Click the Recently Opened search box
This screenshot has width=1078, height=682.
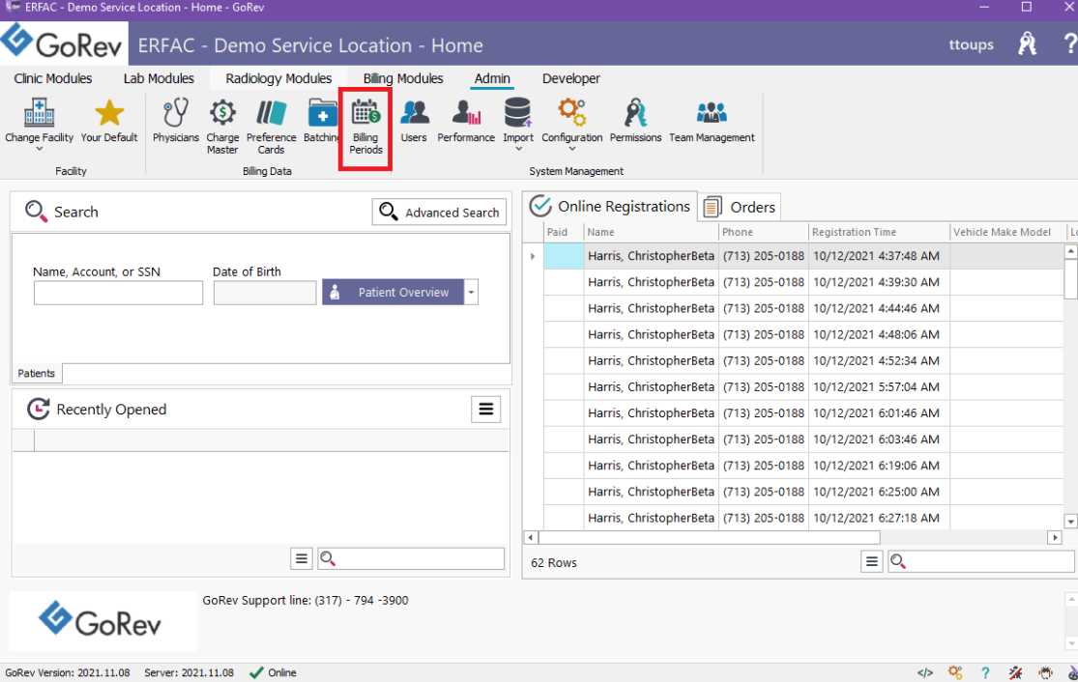[x=411, y=559]
